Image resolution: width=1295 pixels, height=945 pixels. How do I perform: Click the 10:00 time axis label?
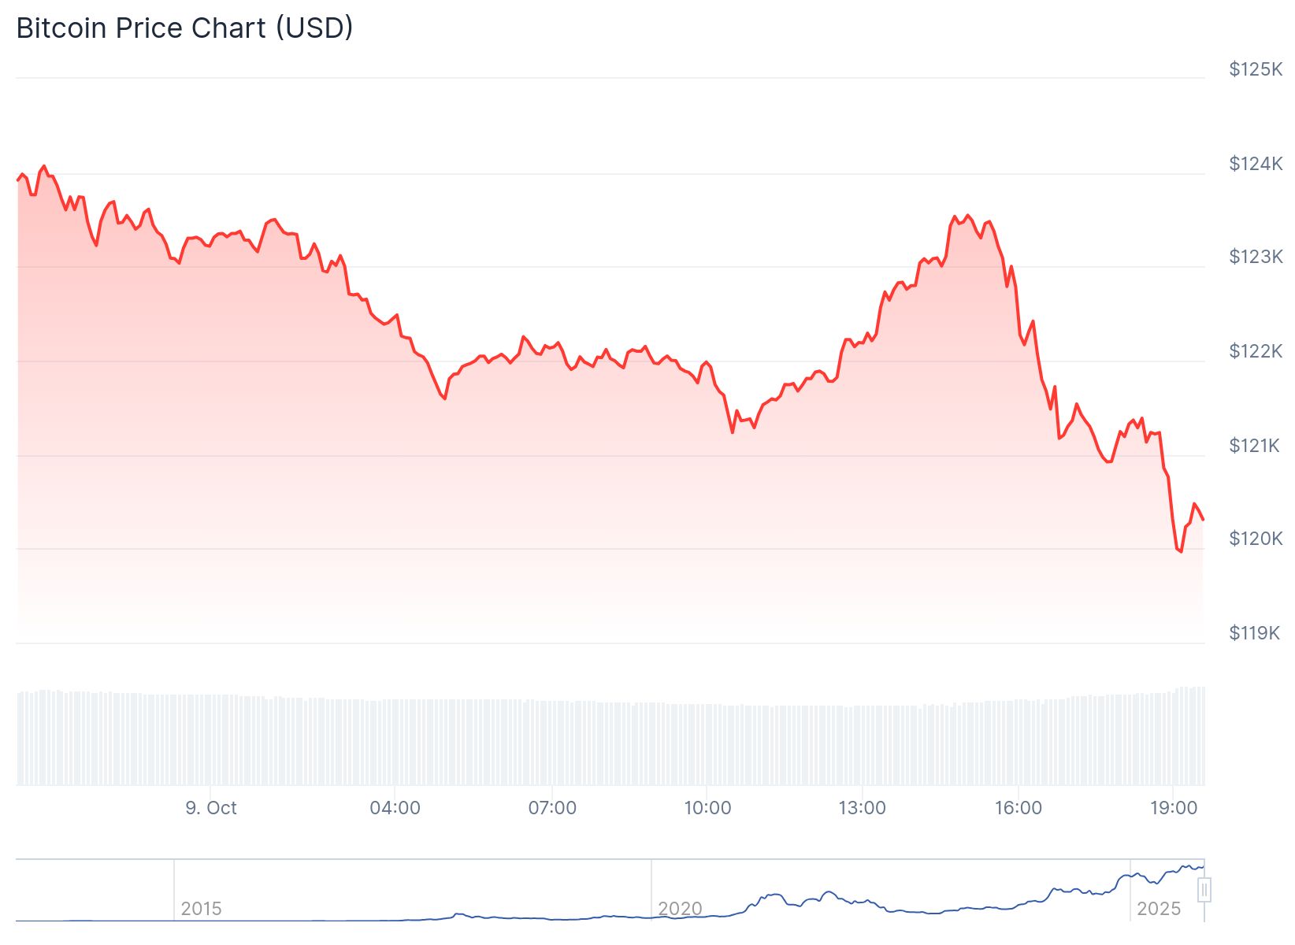click(x=707, y=808)
